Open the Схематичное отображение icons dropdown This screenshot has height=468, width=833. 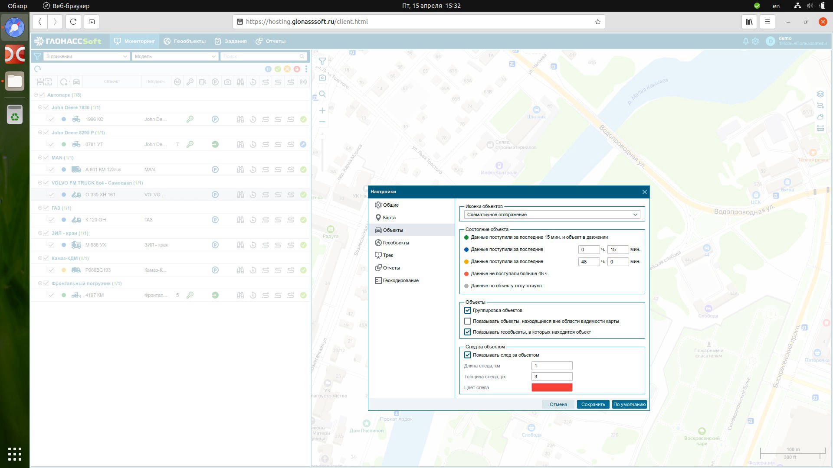coord(551,214)
